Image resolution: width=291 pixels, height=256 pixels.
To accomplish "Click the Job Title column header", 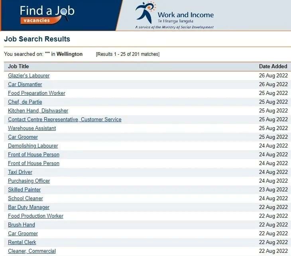I will coord(18,66).
